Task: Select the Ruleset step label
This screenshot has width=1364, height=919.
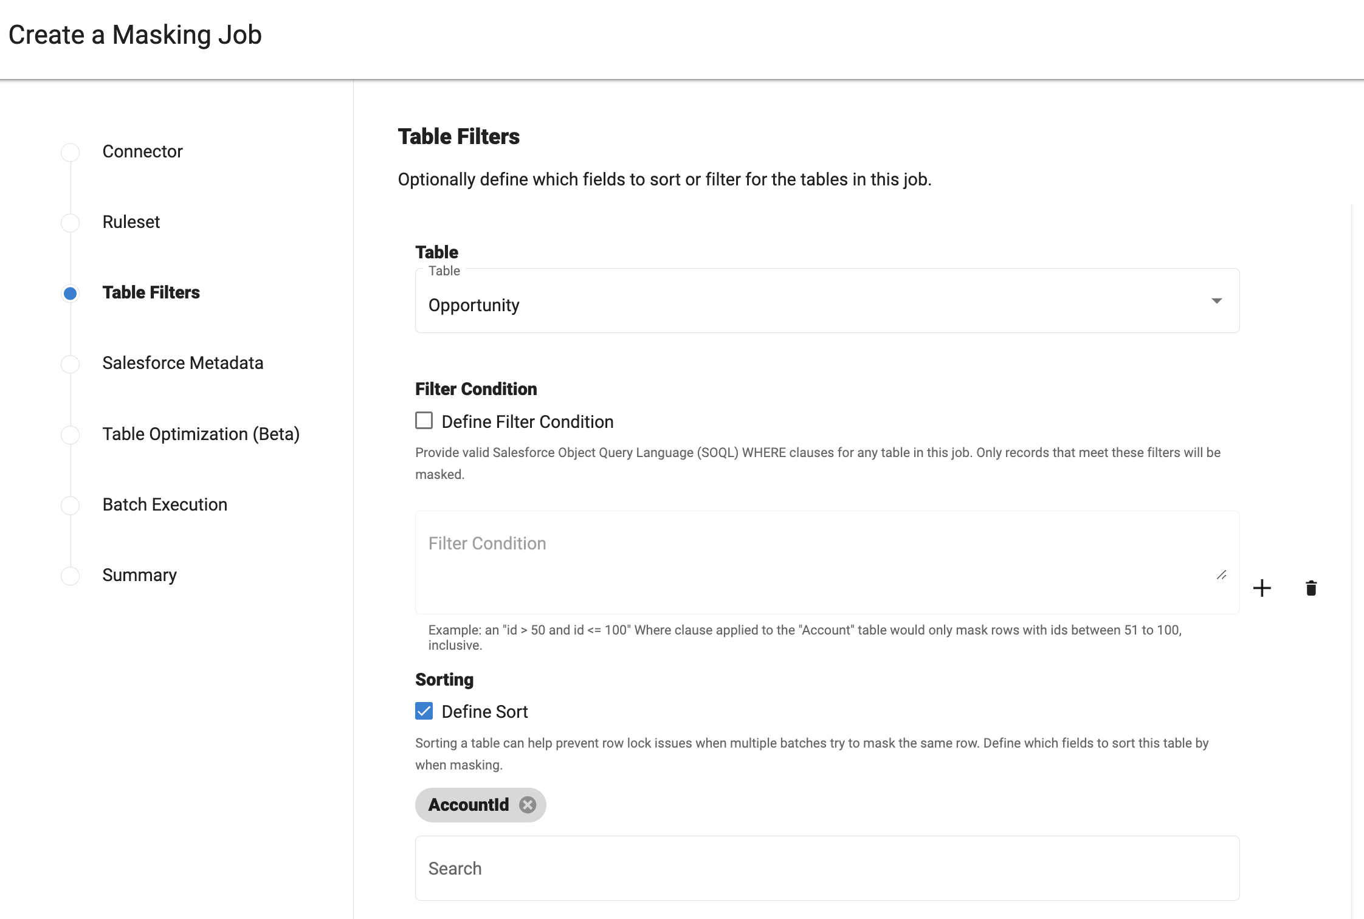Action: pos(131,222)
